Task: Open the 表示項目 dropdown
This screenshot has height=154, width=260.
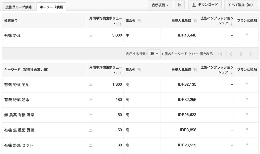Action: click(x=160, y=5)
